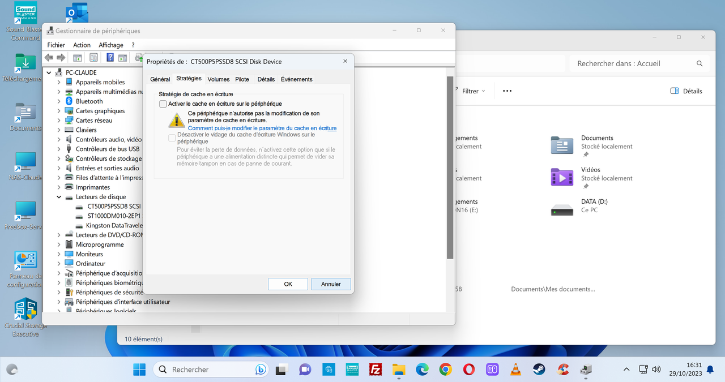Select the Imprimantes tree item
This screenshot has height=382, width=725.
click(x=87, y=187)
